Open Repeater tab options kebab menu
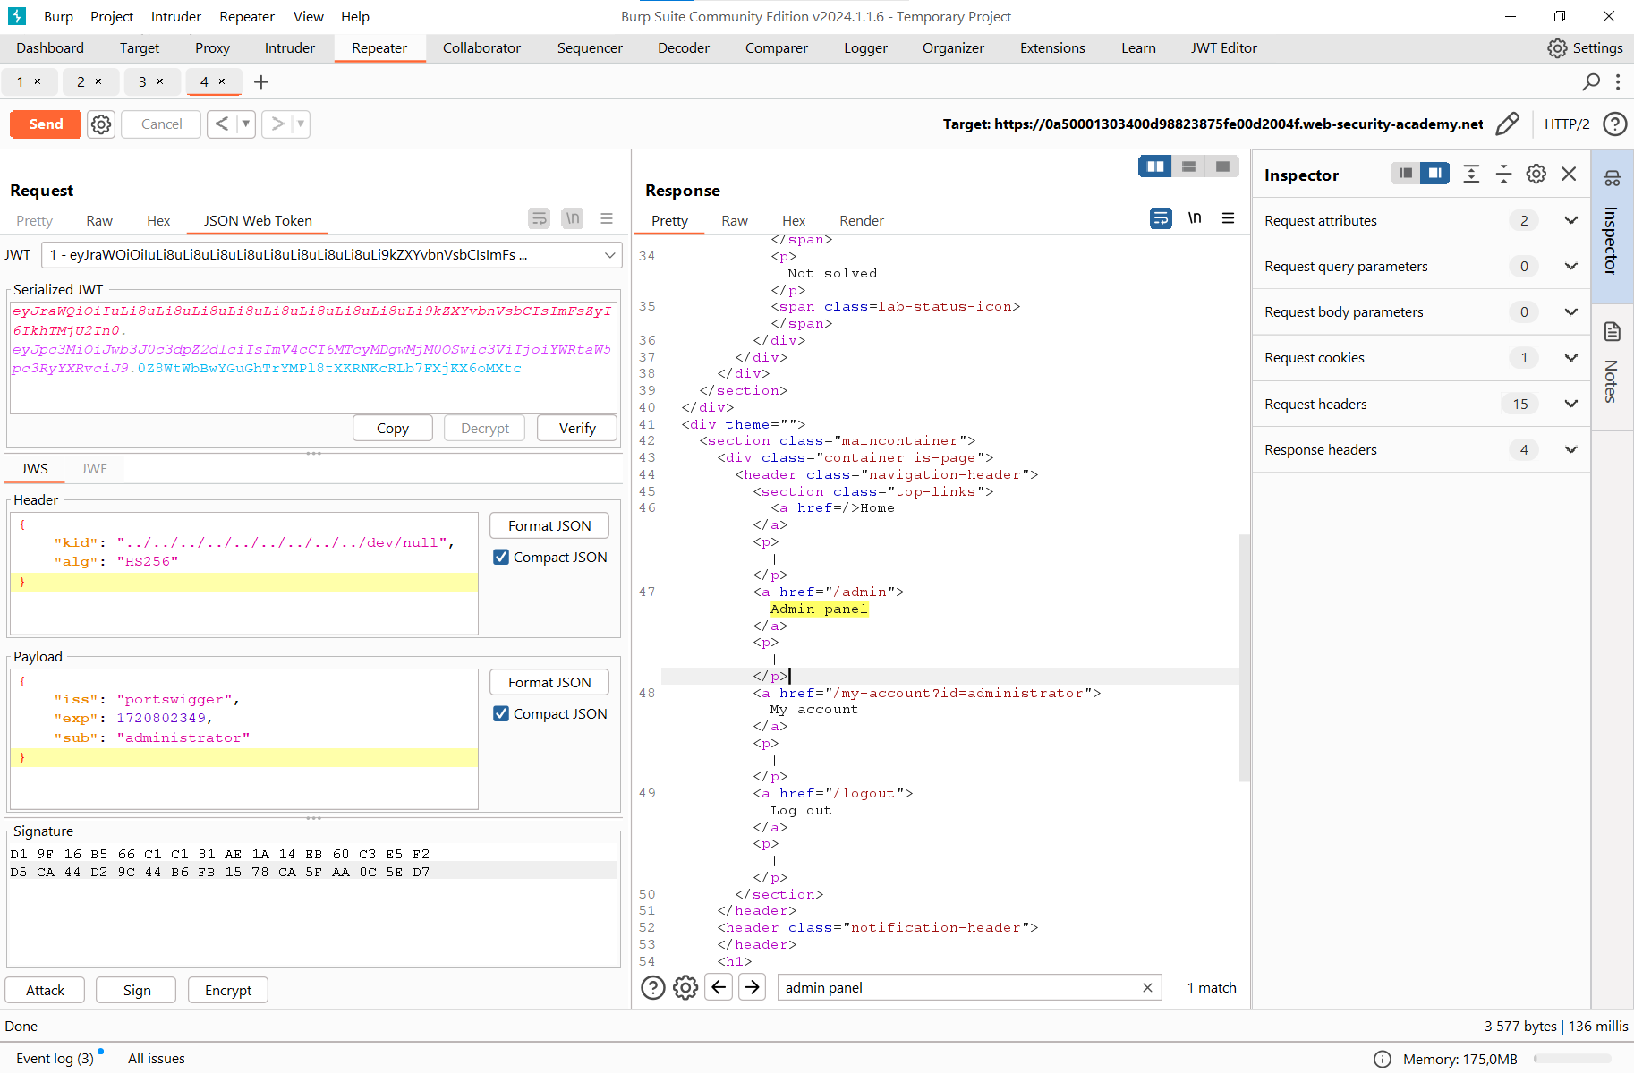 [1618, 82]
